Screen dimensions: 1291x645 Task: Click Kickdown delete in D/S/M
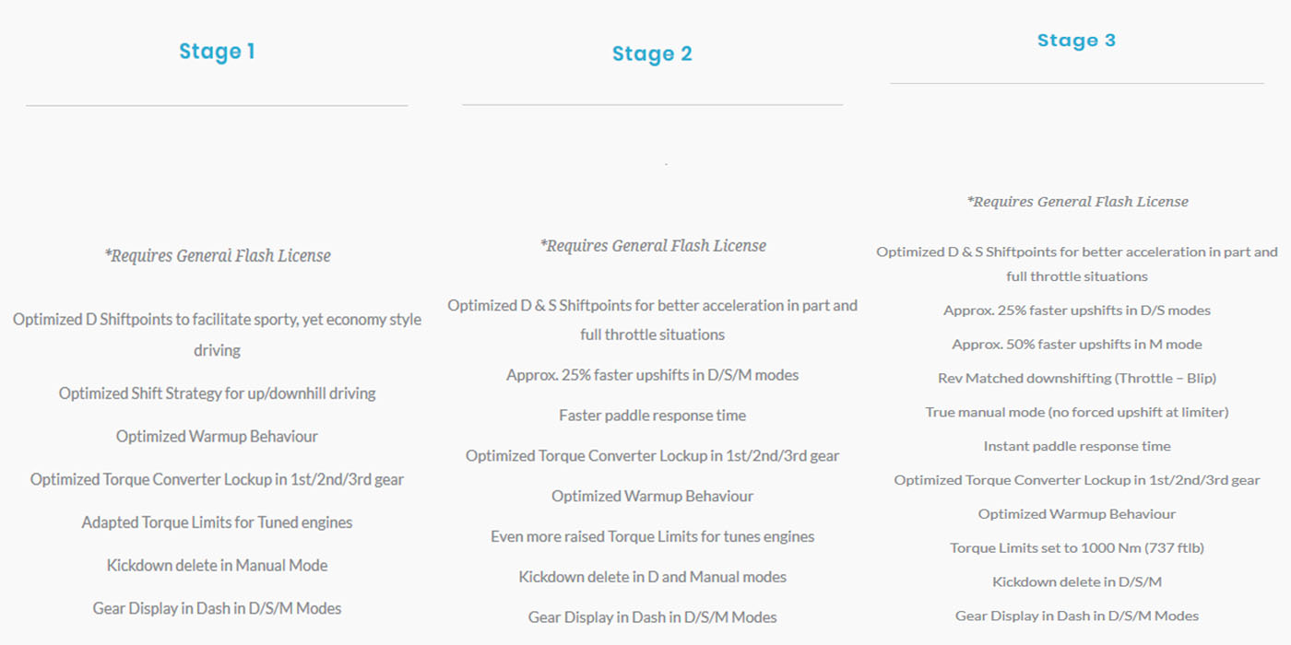point(1077,582)
